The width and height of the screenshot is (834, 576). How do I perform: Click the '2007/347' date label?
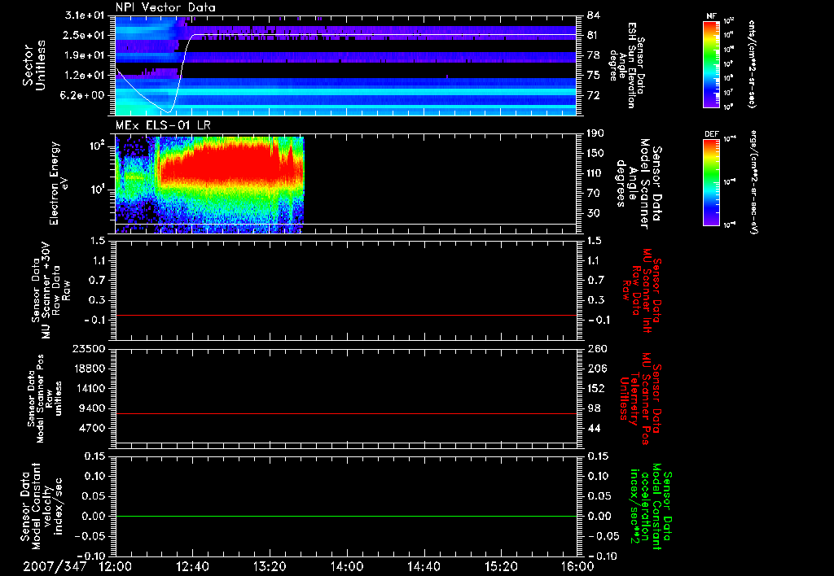[54, 566]
